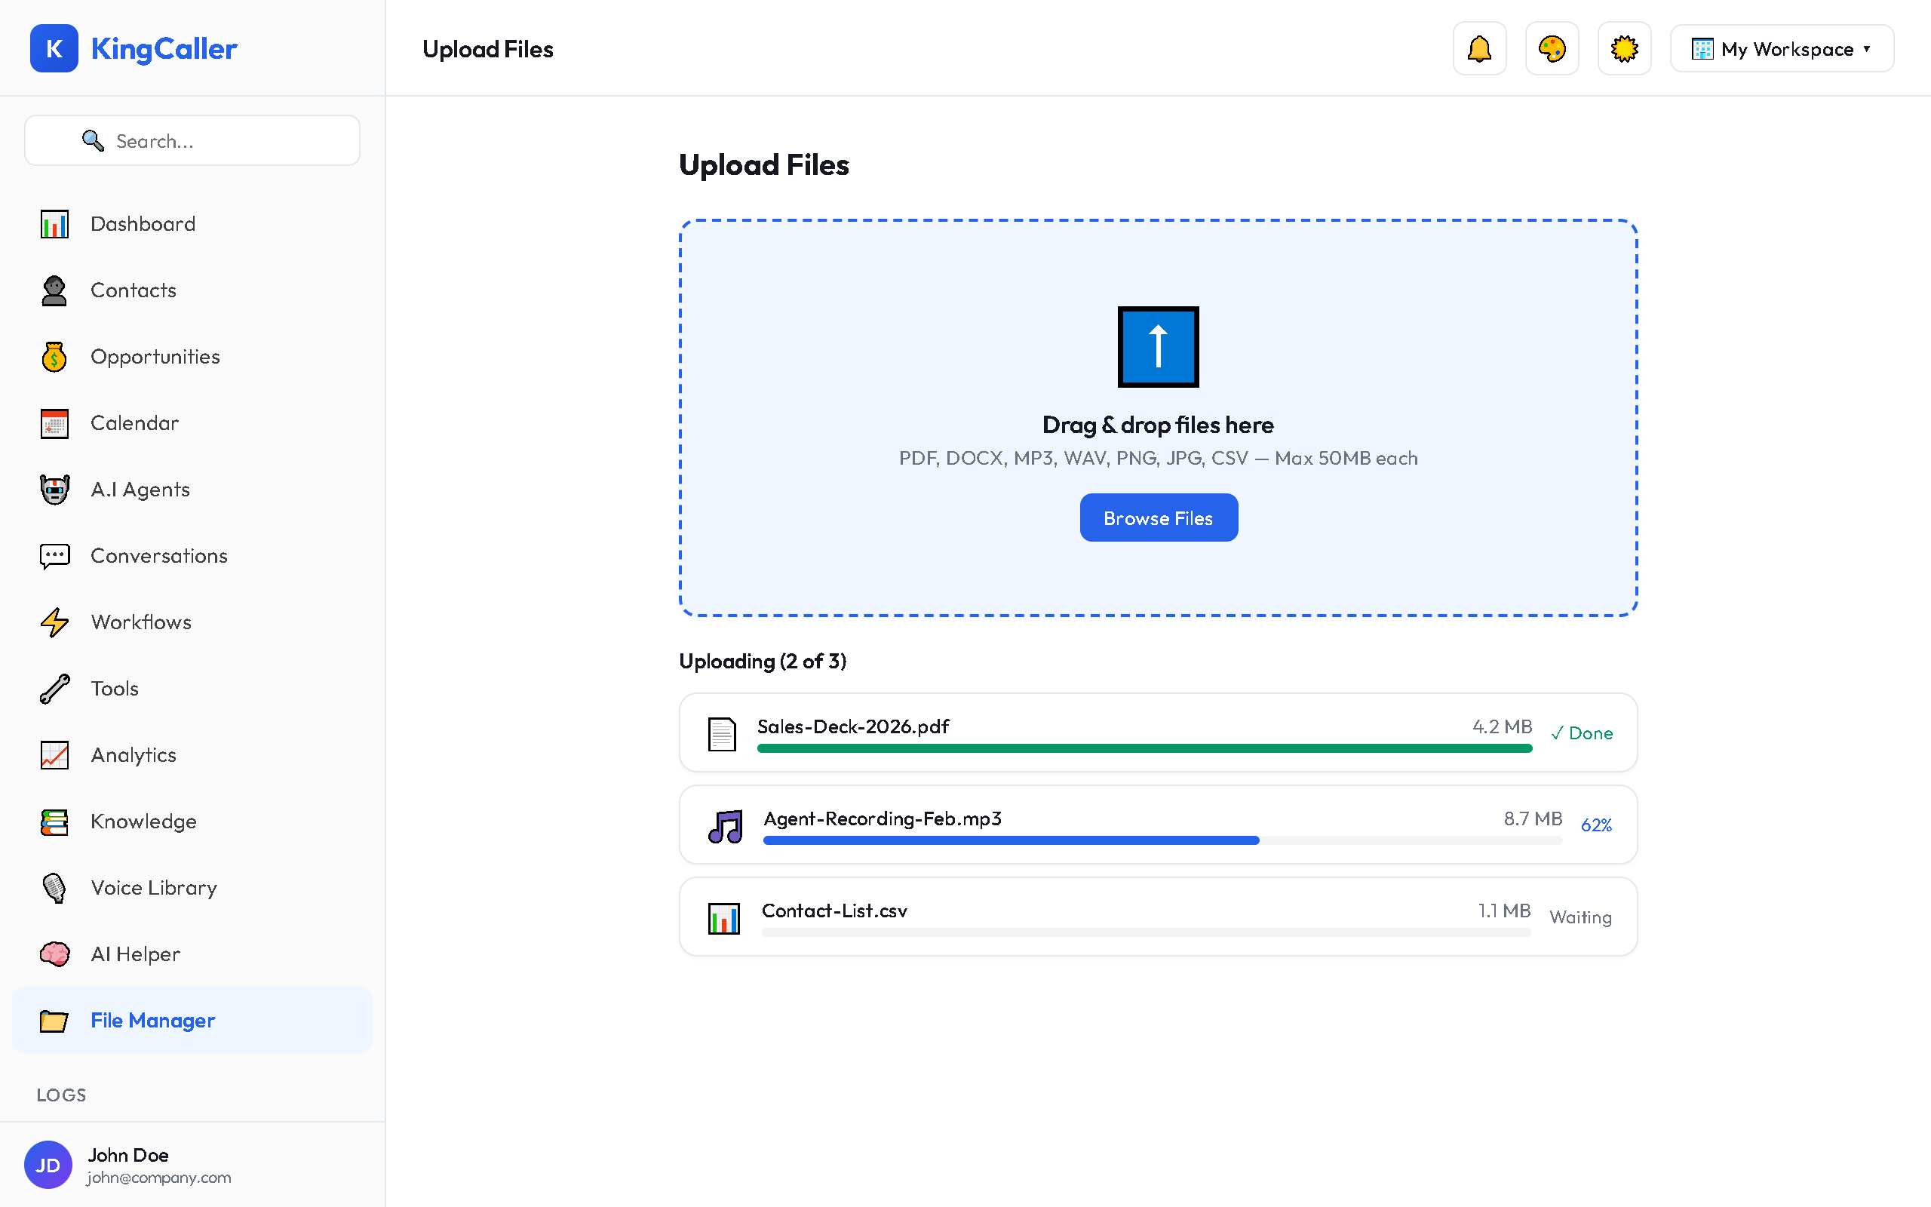This screenshot has height=1207, width=1931.
Task: Select A.I Agents in the sidebar
Action: (140, 489)
